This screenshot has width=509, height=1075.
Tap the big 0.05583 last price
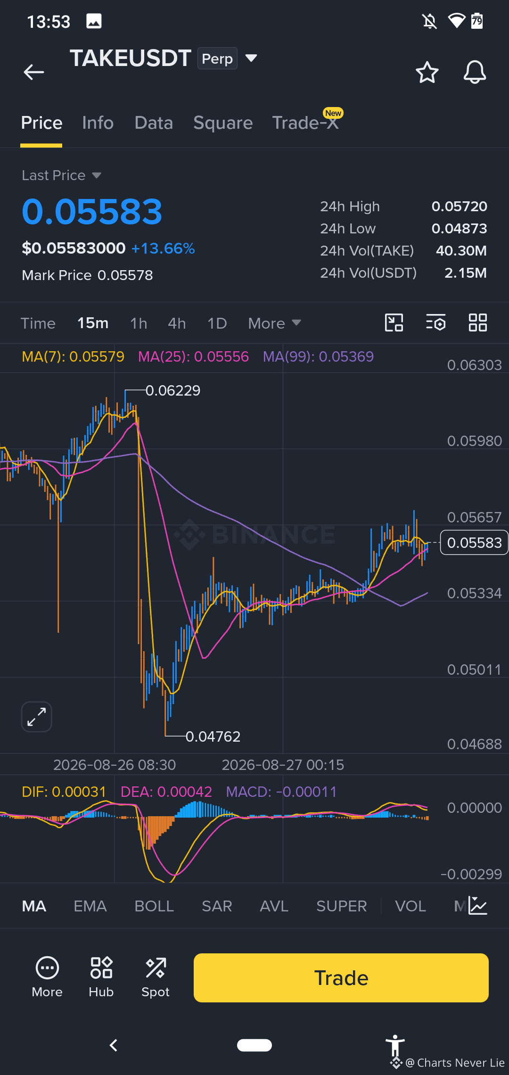click(x=92, y=212)
